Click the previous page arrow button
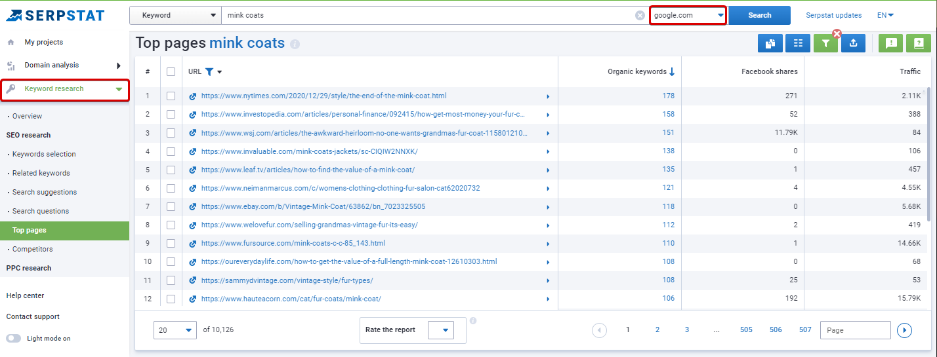The height and width of the screenshot is (357, 937). 599,330
